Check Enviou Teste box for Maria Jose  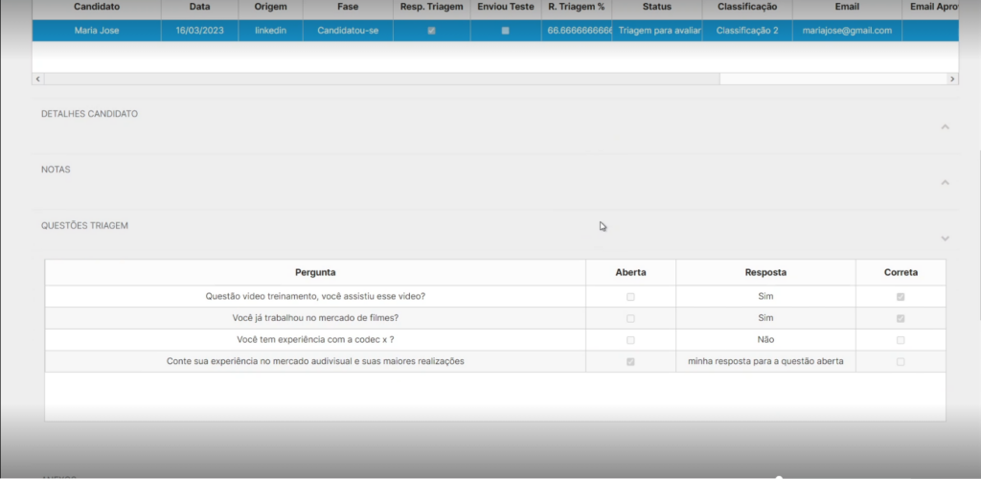(x=506, y=31)
